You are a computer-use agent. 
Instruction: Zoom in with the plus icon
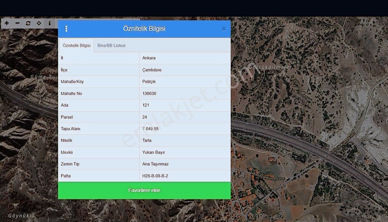pos(7,23)
